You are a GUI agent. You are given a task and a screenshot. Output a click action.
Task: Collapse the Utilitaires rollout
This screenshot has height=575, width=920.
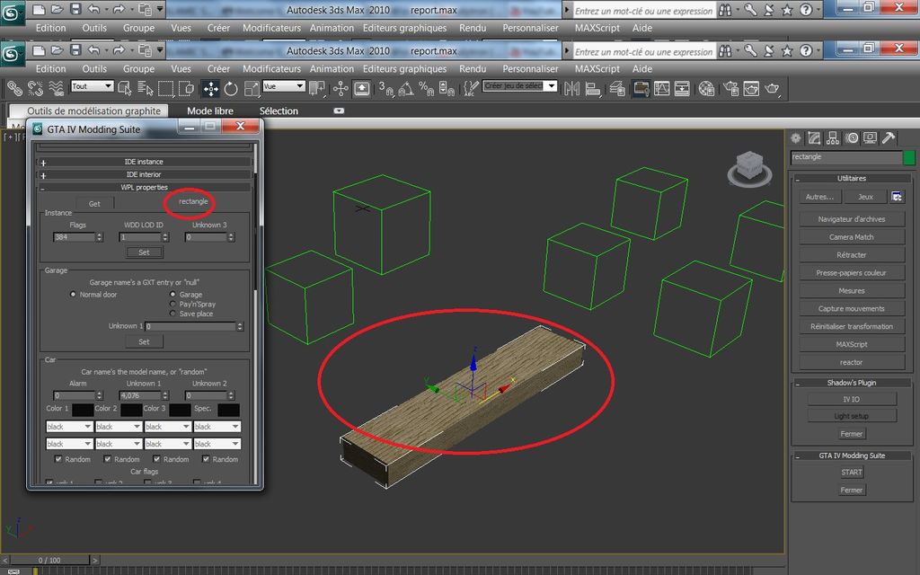pyautogui.click(x=852, y=179)
